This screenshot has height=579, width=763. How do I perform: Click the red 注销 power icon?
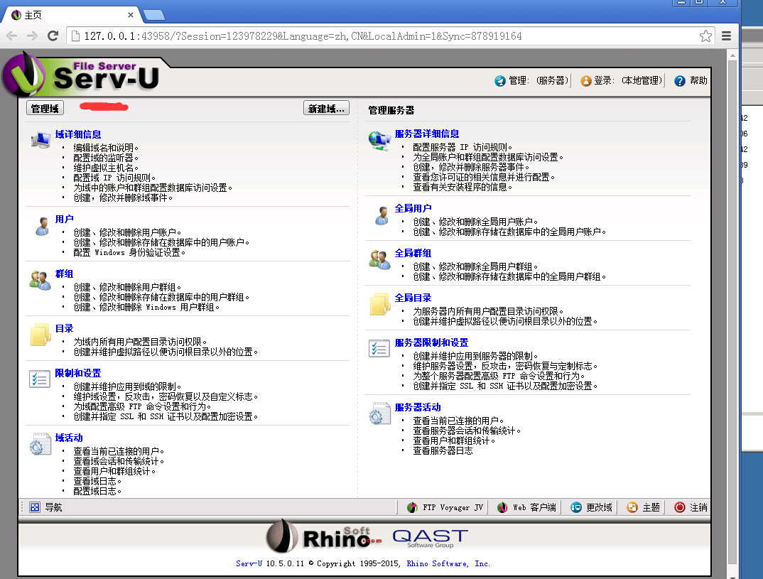tap(680, 507)
